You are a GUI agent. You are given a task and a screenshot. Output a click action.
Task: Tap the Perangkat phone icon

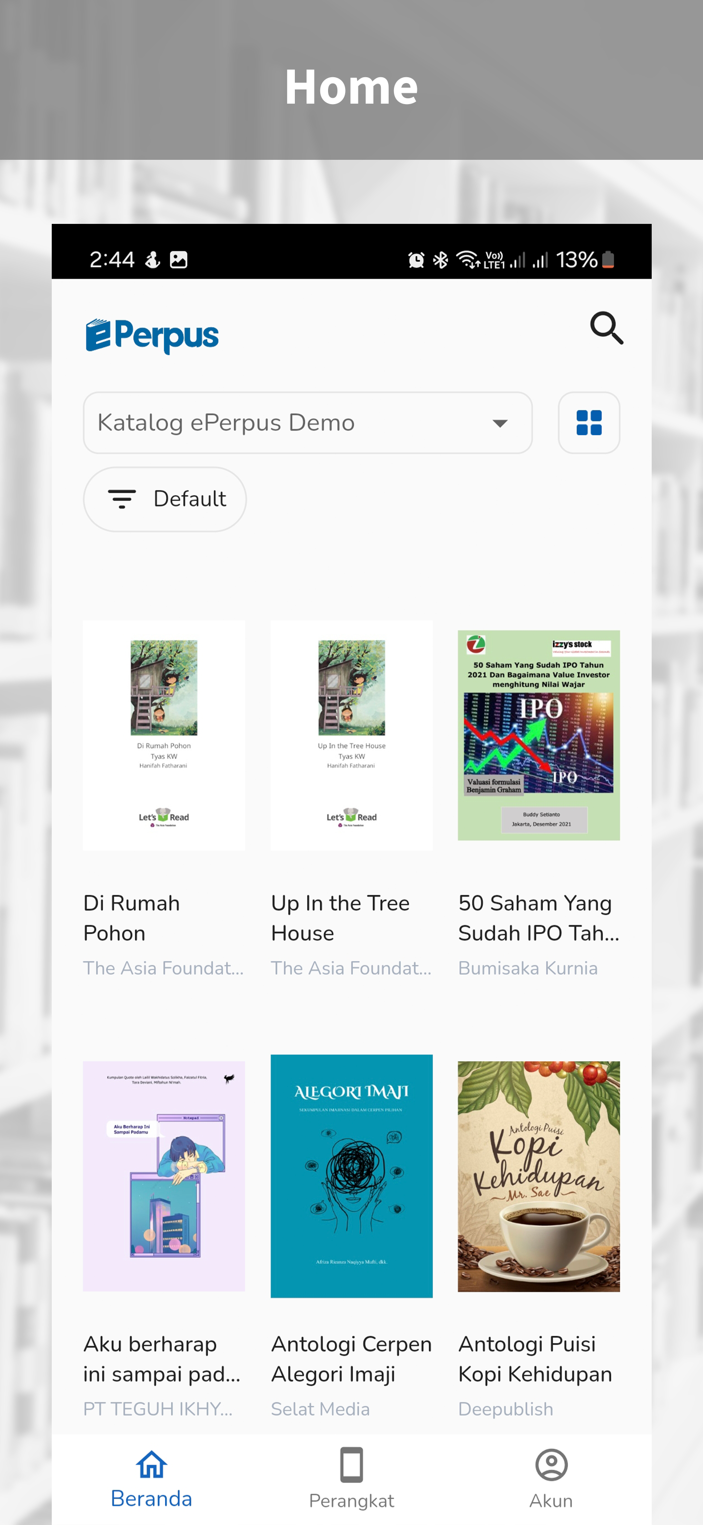(351, 1464)
